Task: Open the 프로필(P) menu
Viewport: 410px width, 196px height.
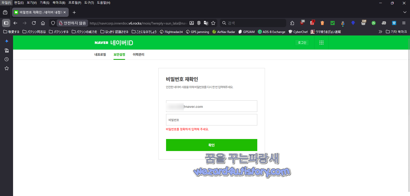Action: pos(75,3)
